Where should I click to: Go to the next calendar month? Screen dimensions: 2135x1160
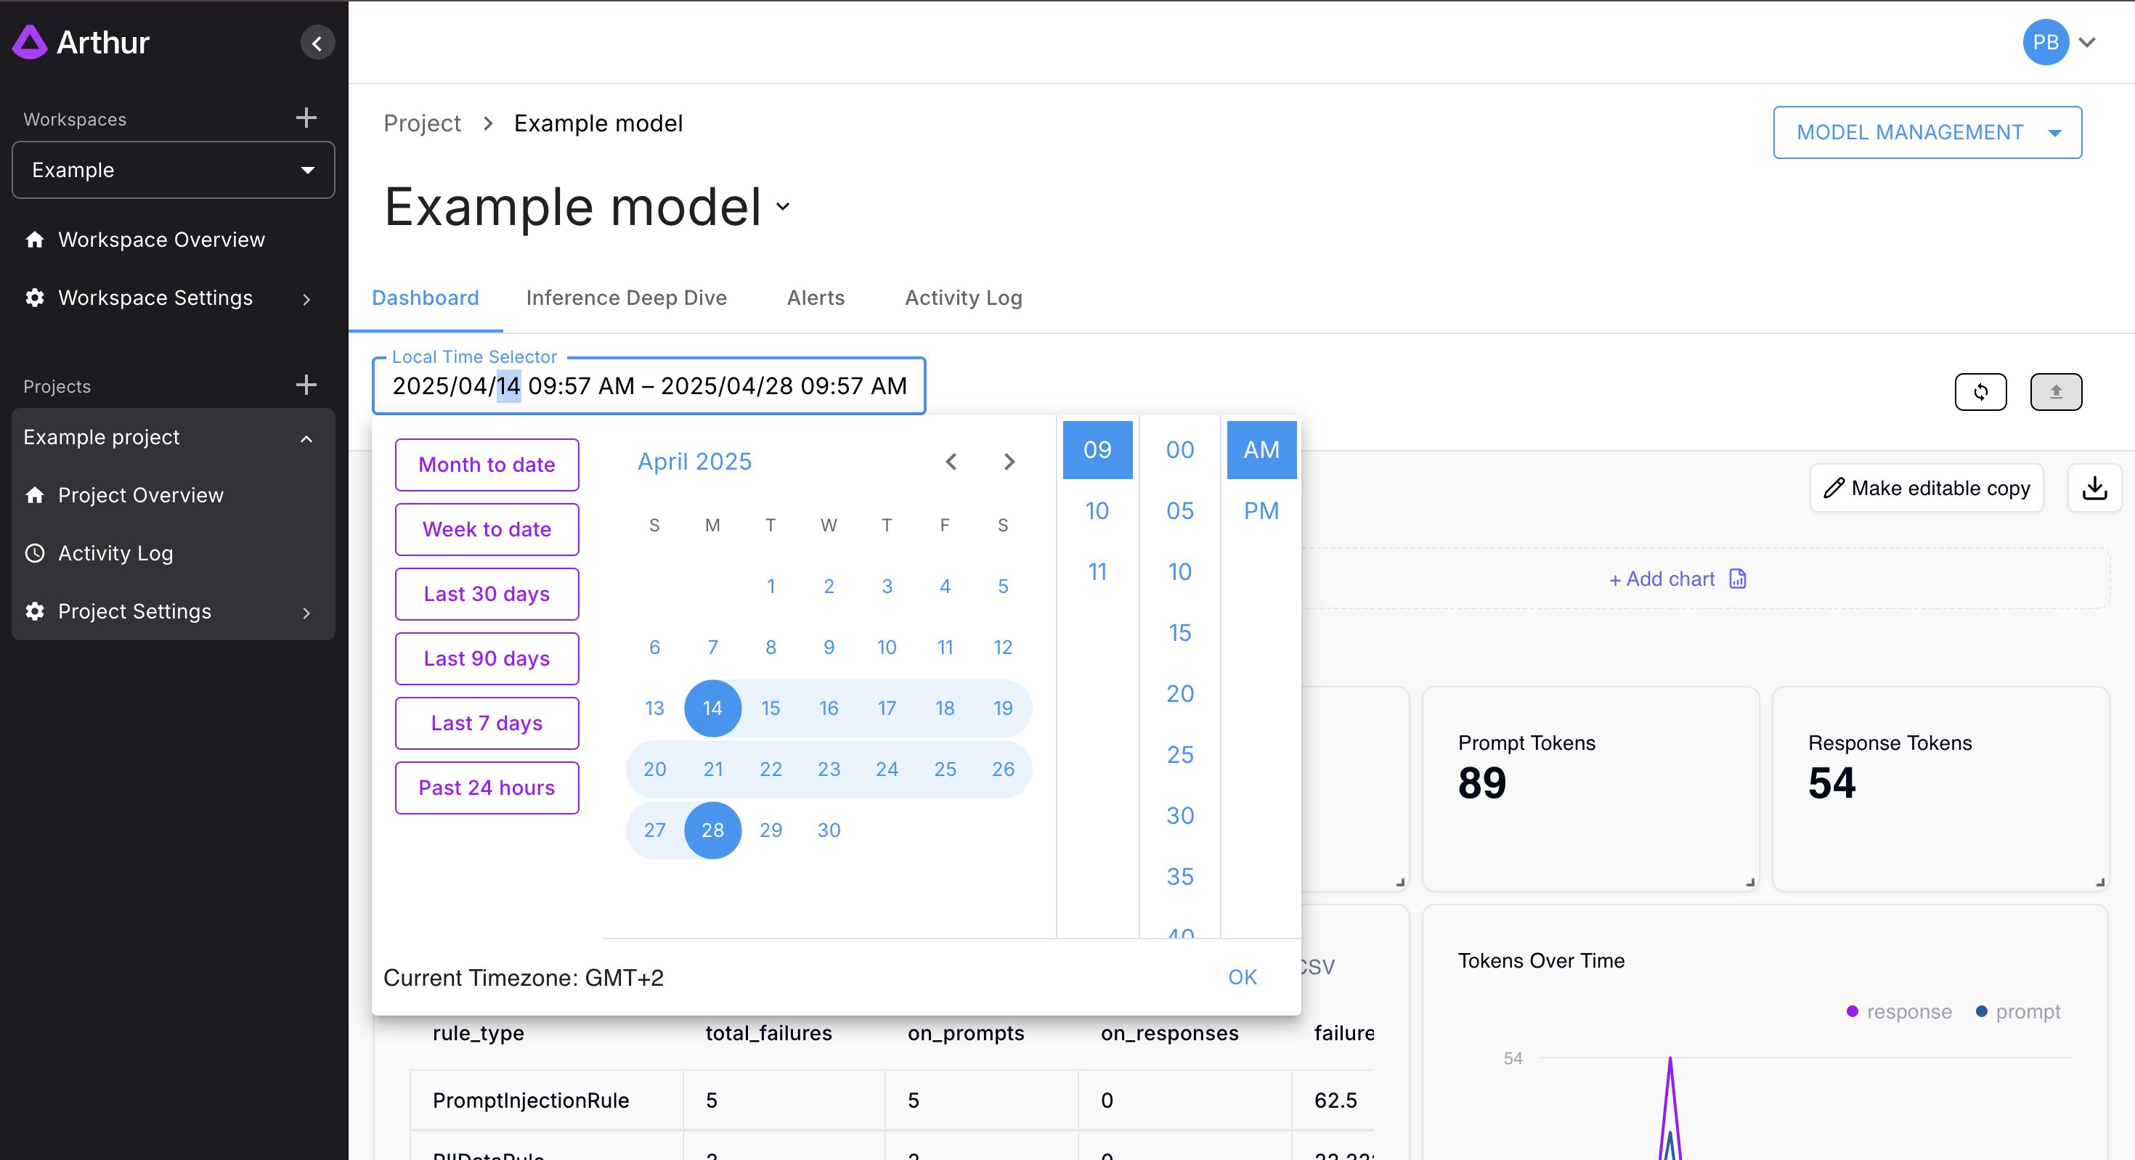1009,462
